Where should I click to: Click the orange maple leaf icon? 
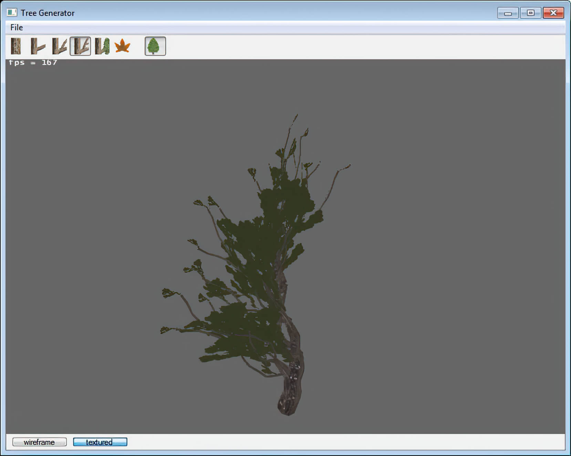123,46
